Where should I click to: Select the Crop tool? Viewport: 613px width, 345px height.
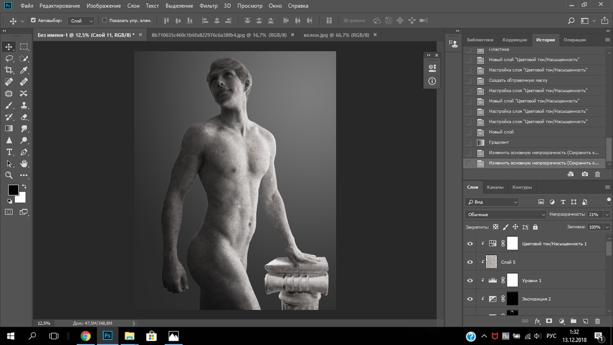(x=9, y=70)
